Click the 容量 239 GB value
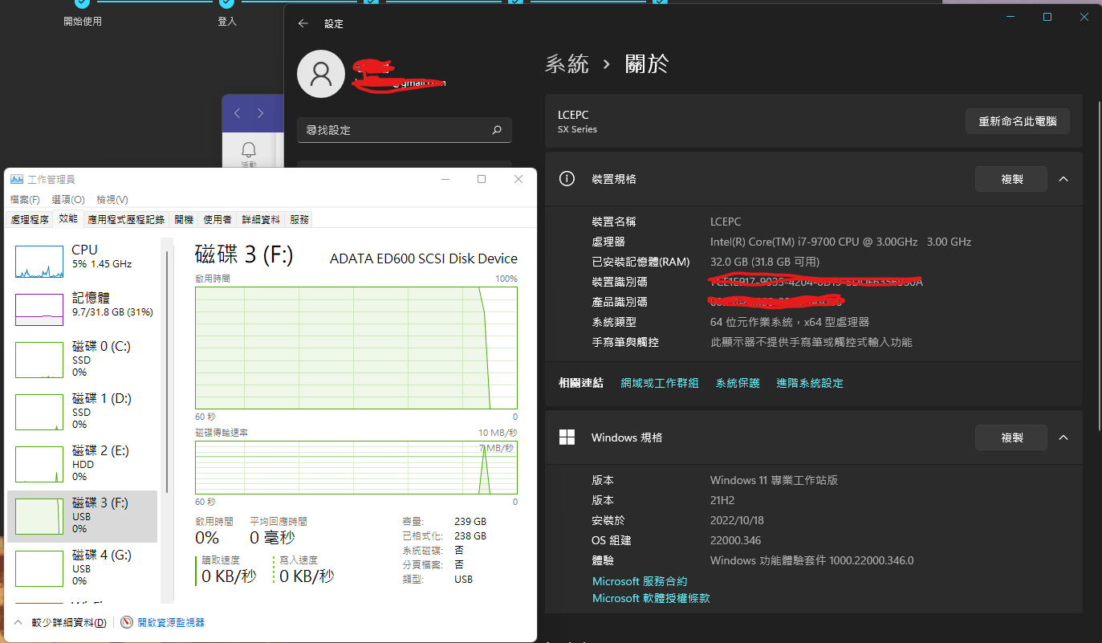Viewport: 1102px width, 643px height. tap(470, 521)
